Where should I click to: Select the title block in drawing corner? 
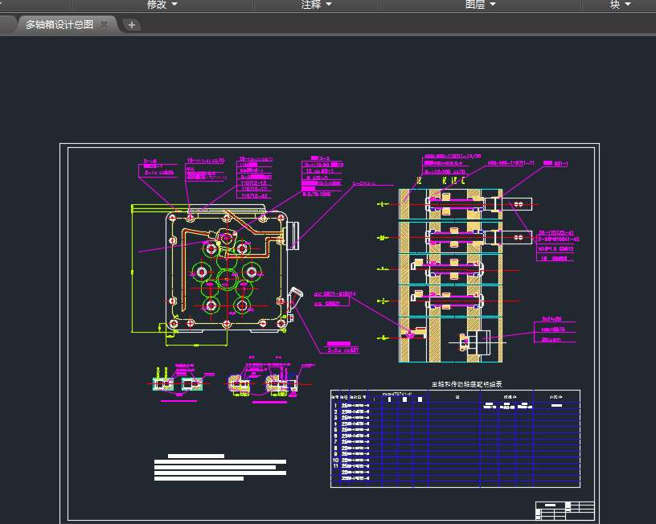click(x=565, y=510)
